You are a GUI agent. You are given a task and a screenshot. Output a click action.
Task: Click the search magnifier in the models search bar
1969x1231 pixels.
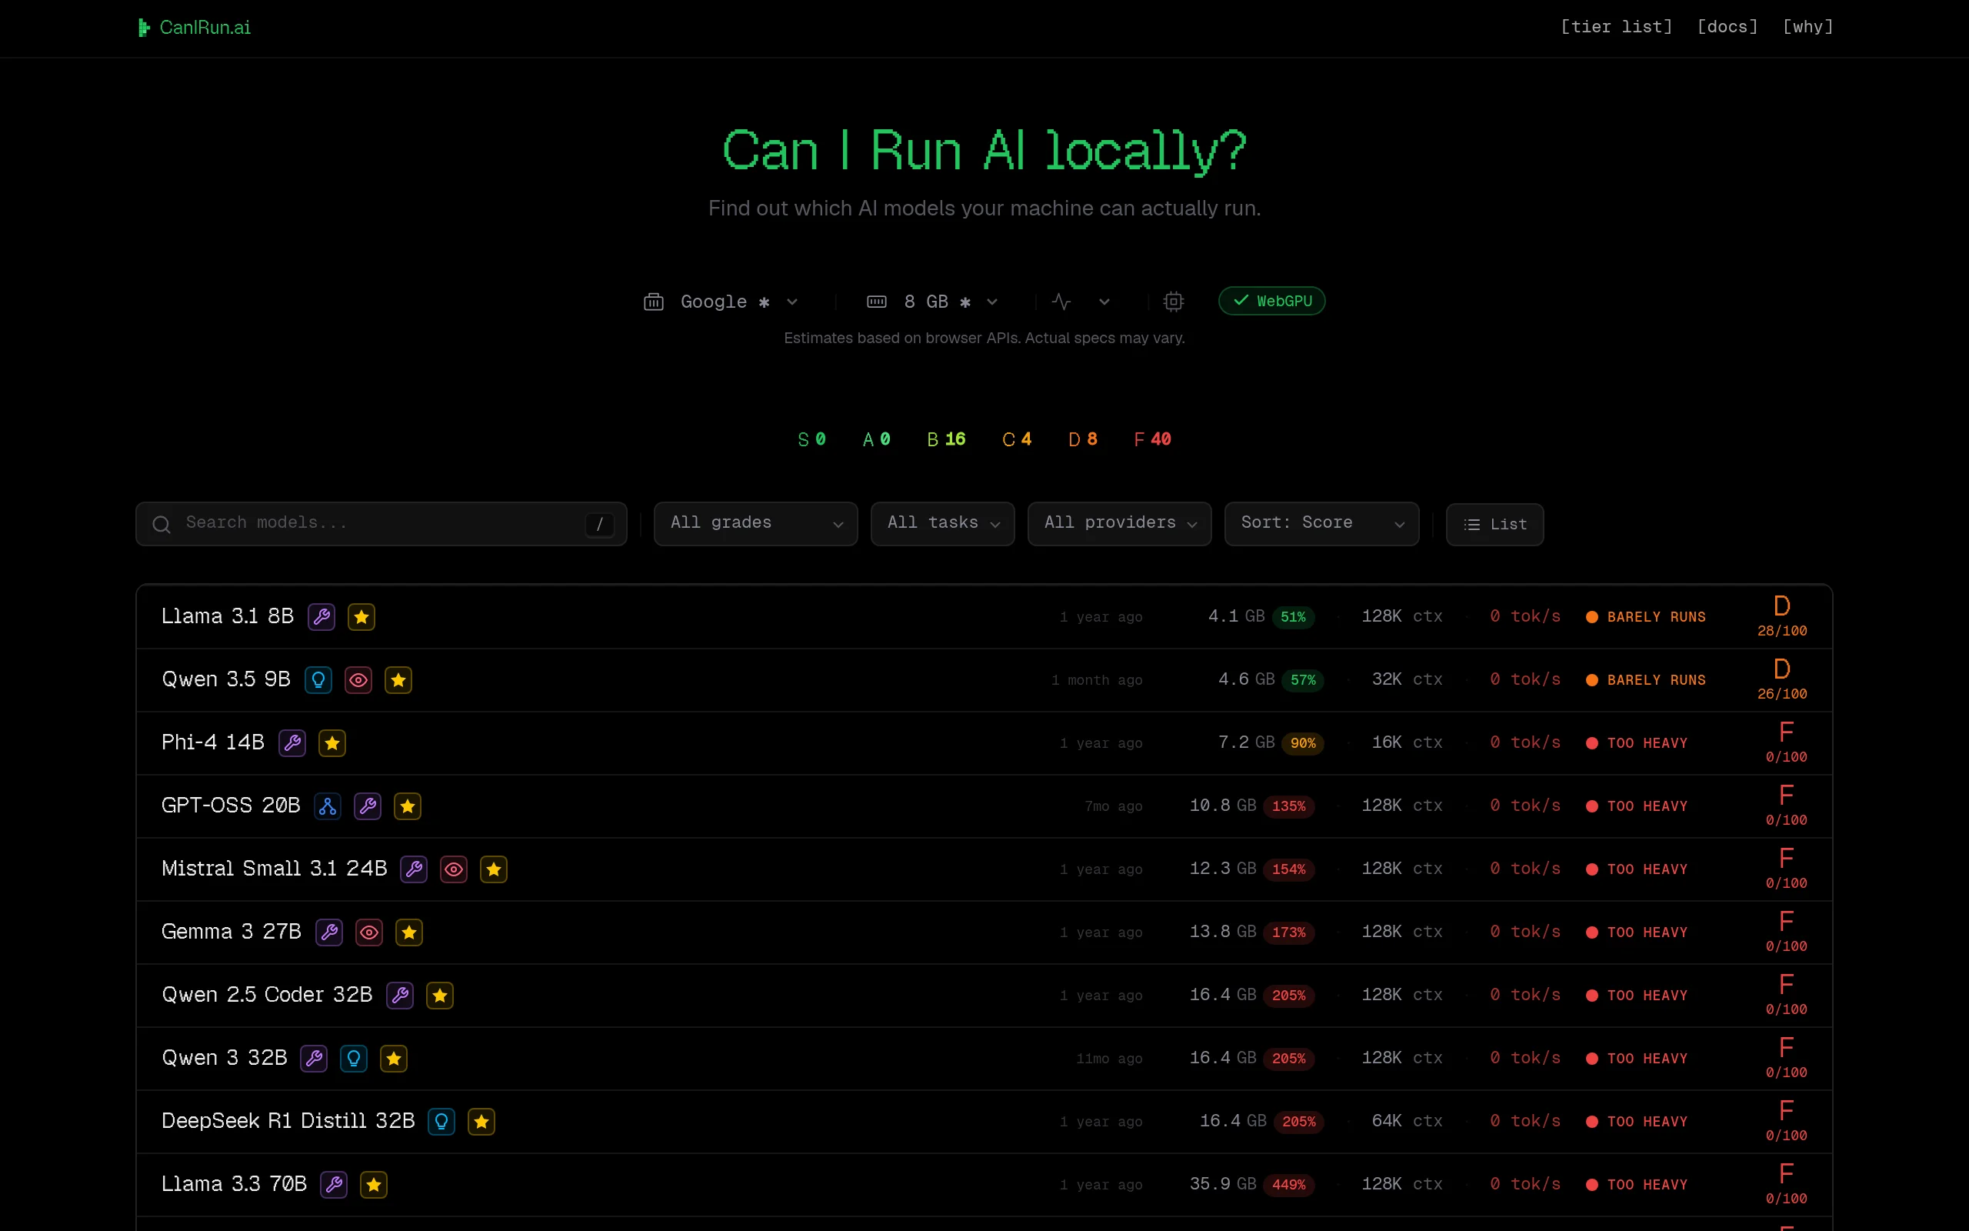pyautogui.click(x=162, y=523)
